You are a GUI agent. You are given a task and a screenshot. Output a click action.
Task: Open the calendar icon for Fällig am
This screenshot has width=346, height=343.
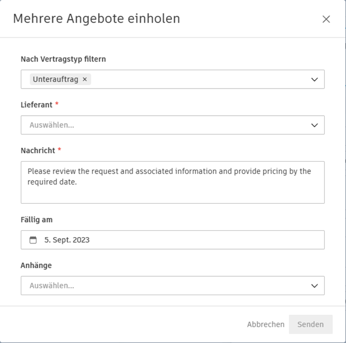click(x=33, y=240)
